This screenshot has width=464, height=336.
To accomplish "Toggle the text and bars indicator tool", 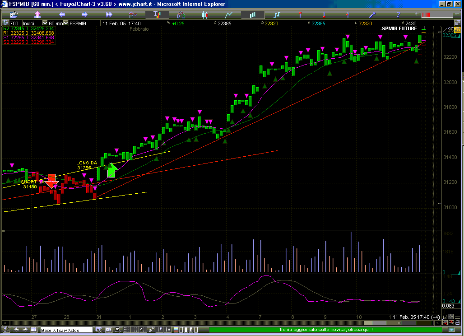I will pos(157,14).
